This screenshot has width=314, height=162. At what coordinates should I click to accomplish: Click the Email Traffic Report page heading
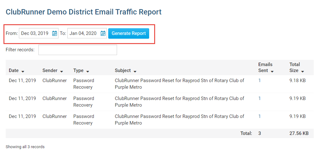point(84,12)
